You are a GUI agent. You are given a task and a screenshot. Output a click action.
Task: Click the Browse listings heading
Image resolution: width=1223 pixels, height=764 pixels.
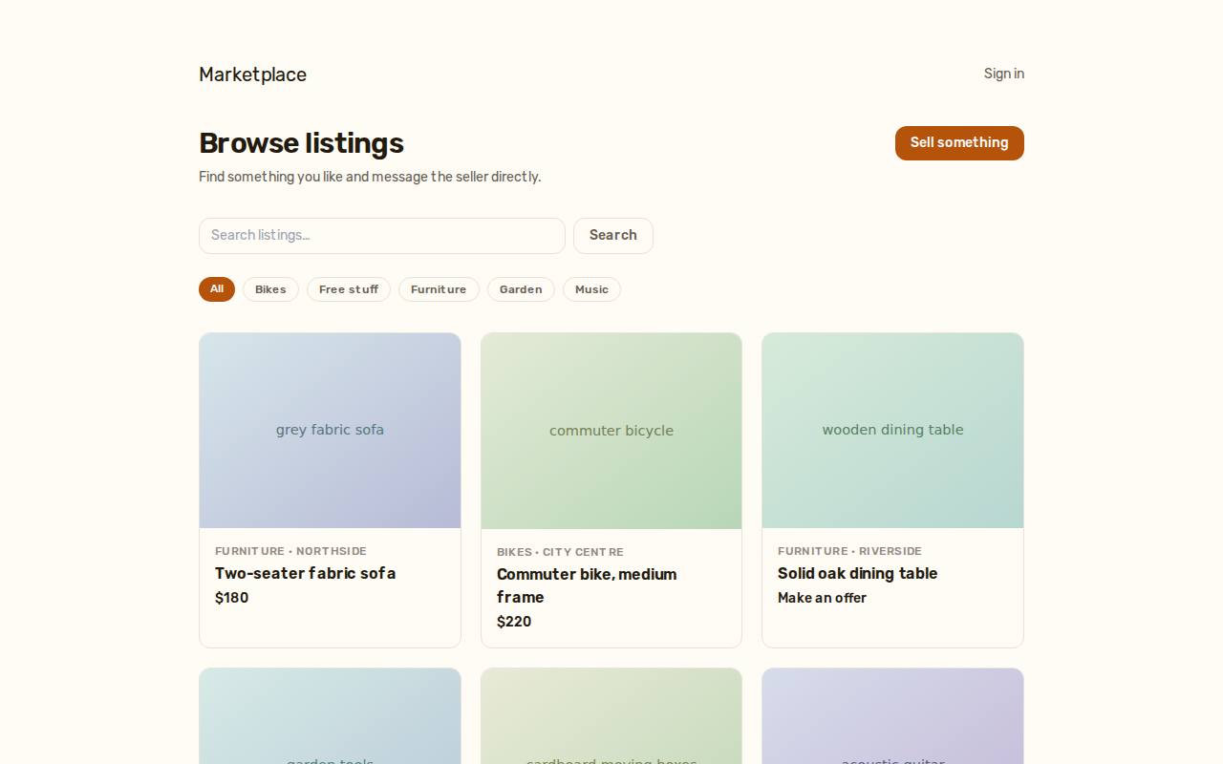click(x=301, y=143)
